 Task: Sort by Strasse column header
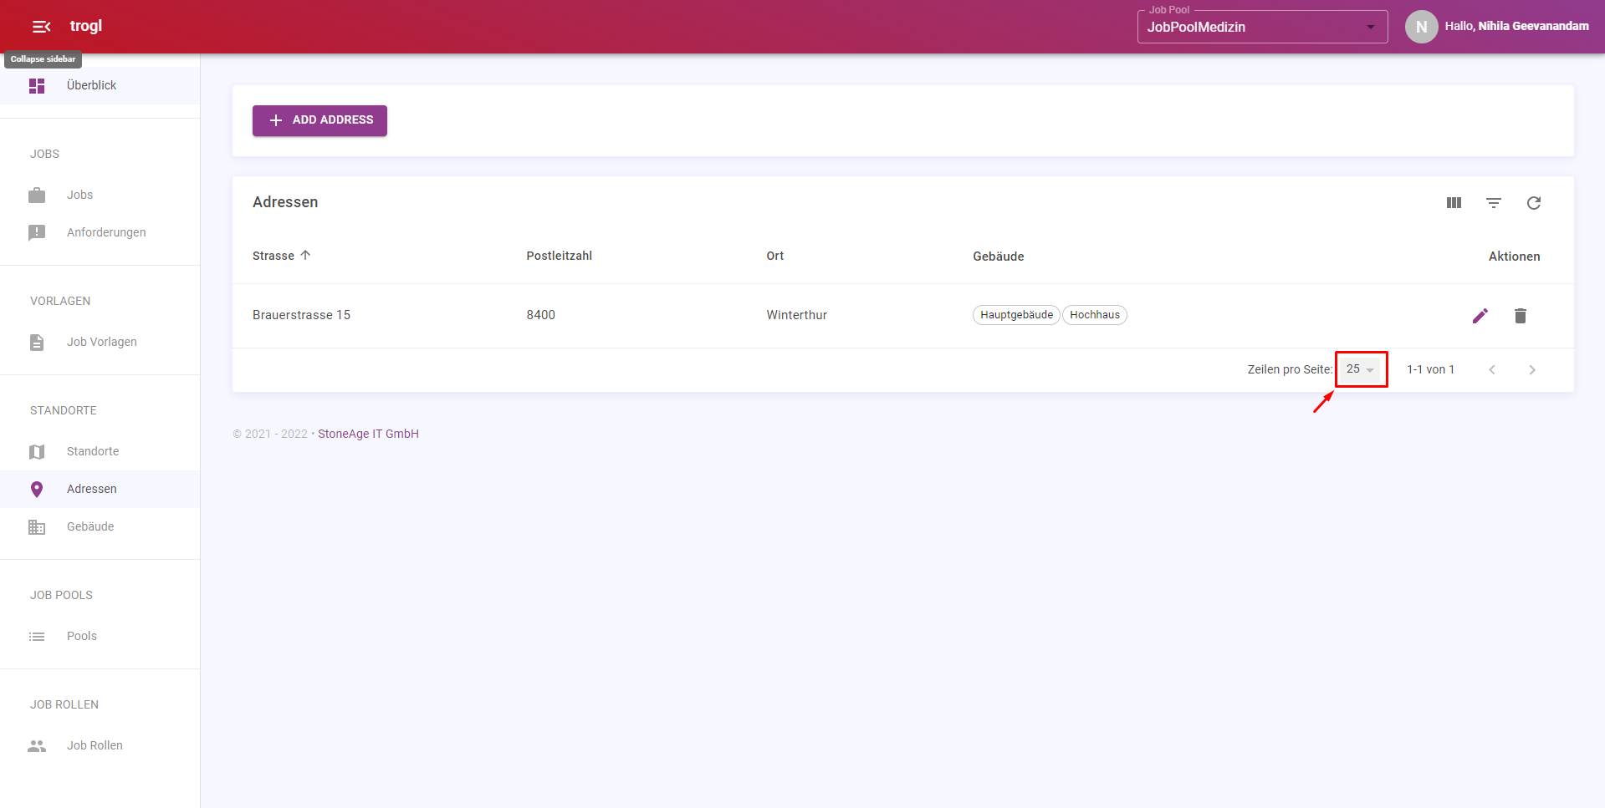(273, 256)
